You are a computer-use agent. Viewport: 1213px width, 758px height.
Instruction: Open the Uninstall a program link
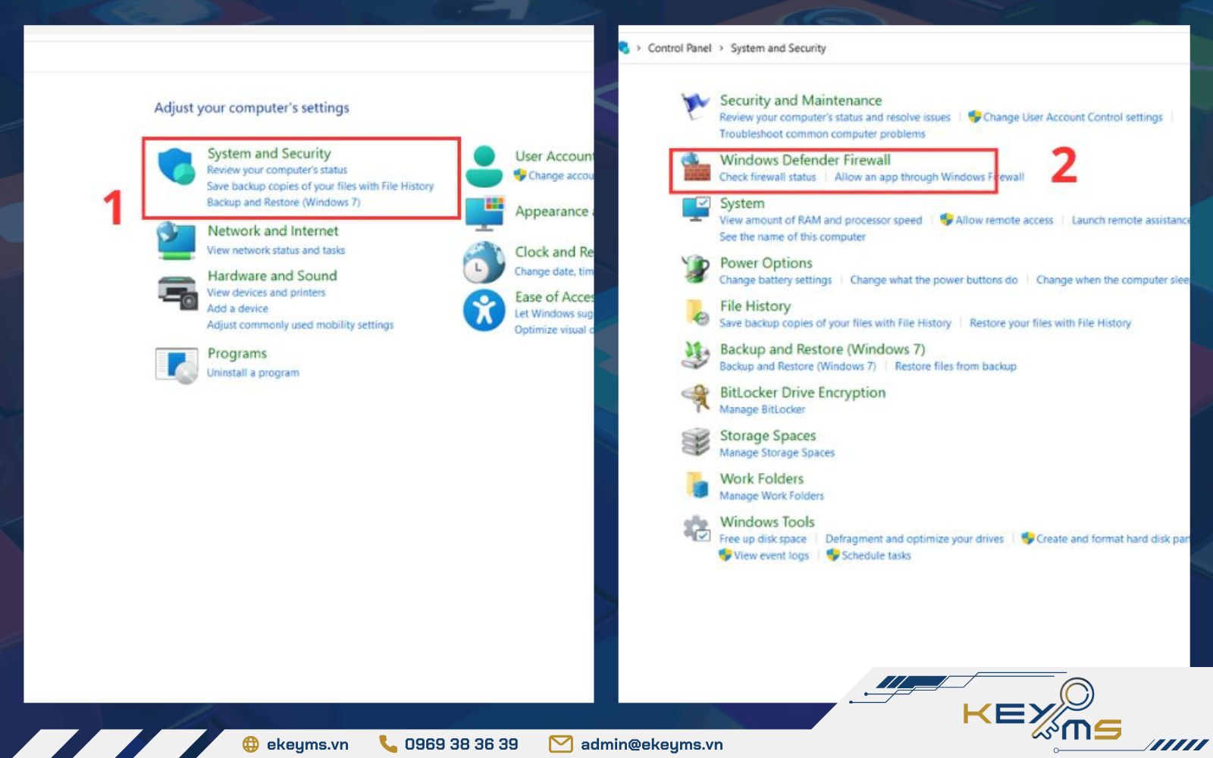252,371
